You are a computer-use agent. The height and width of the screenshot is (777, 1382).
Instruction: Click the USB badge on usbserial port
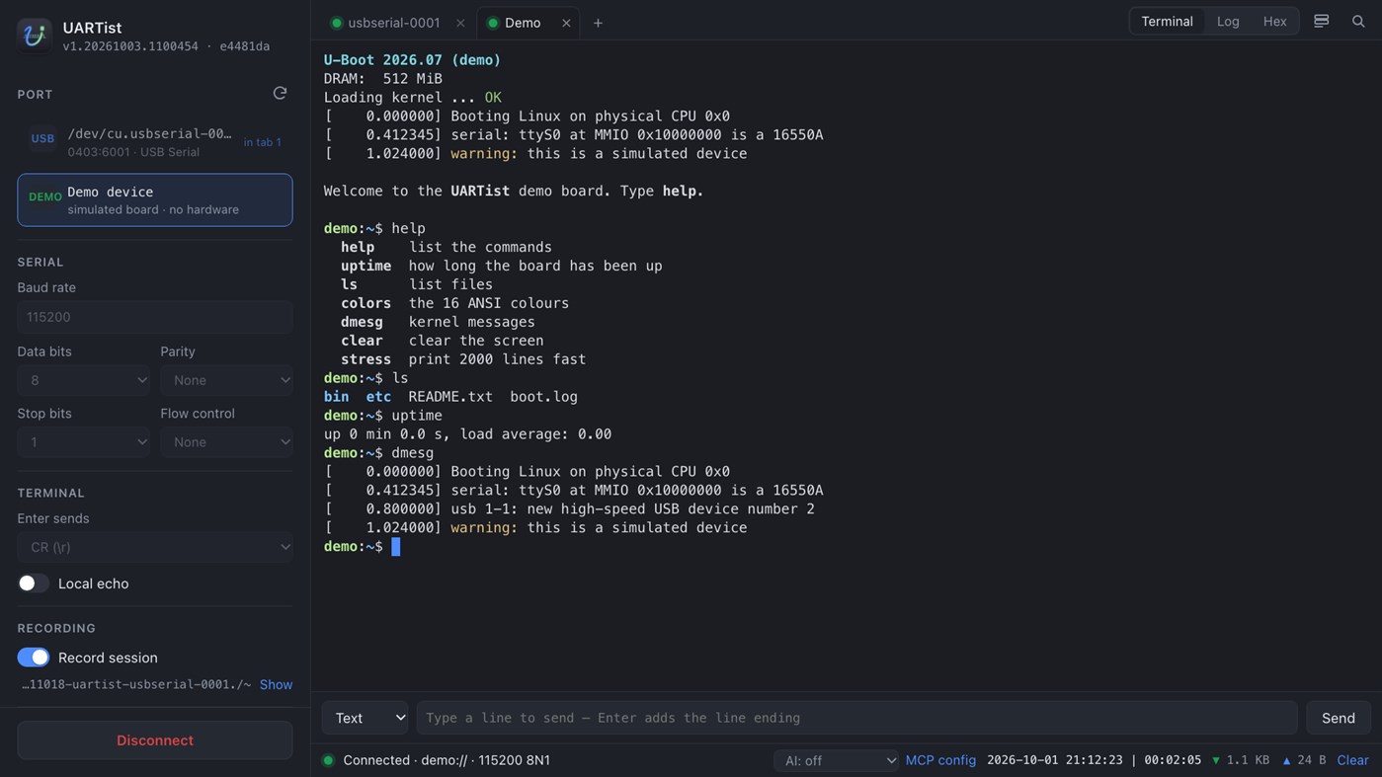pyautogui.click(x=42, y=139)
